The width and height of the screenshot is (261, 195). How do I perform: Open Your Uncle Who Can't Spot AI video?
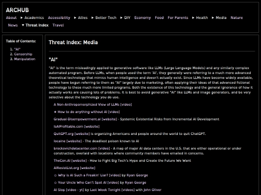(x=88, y=182)
